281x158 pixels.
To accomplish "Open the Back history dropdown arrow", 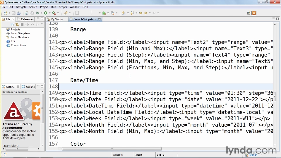I will (150, 13).
